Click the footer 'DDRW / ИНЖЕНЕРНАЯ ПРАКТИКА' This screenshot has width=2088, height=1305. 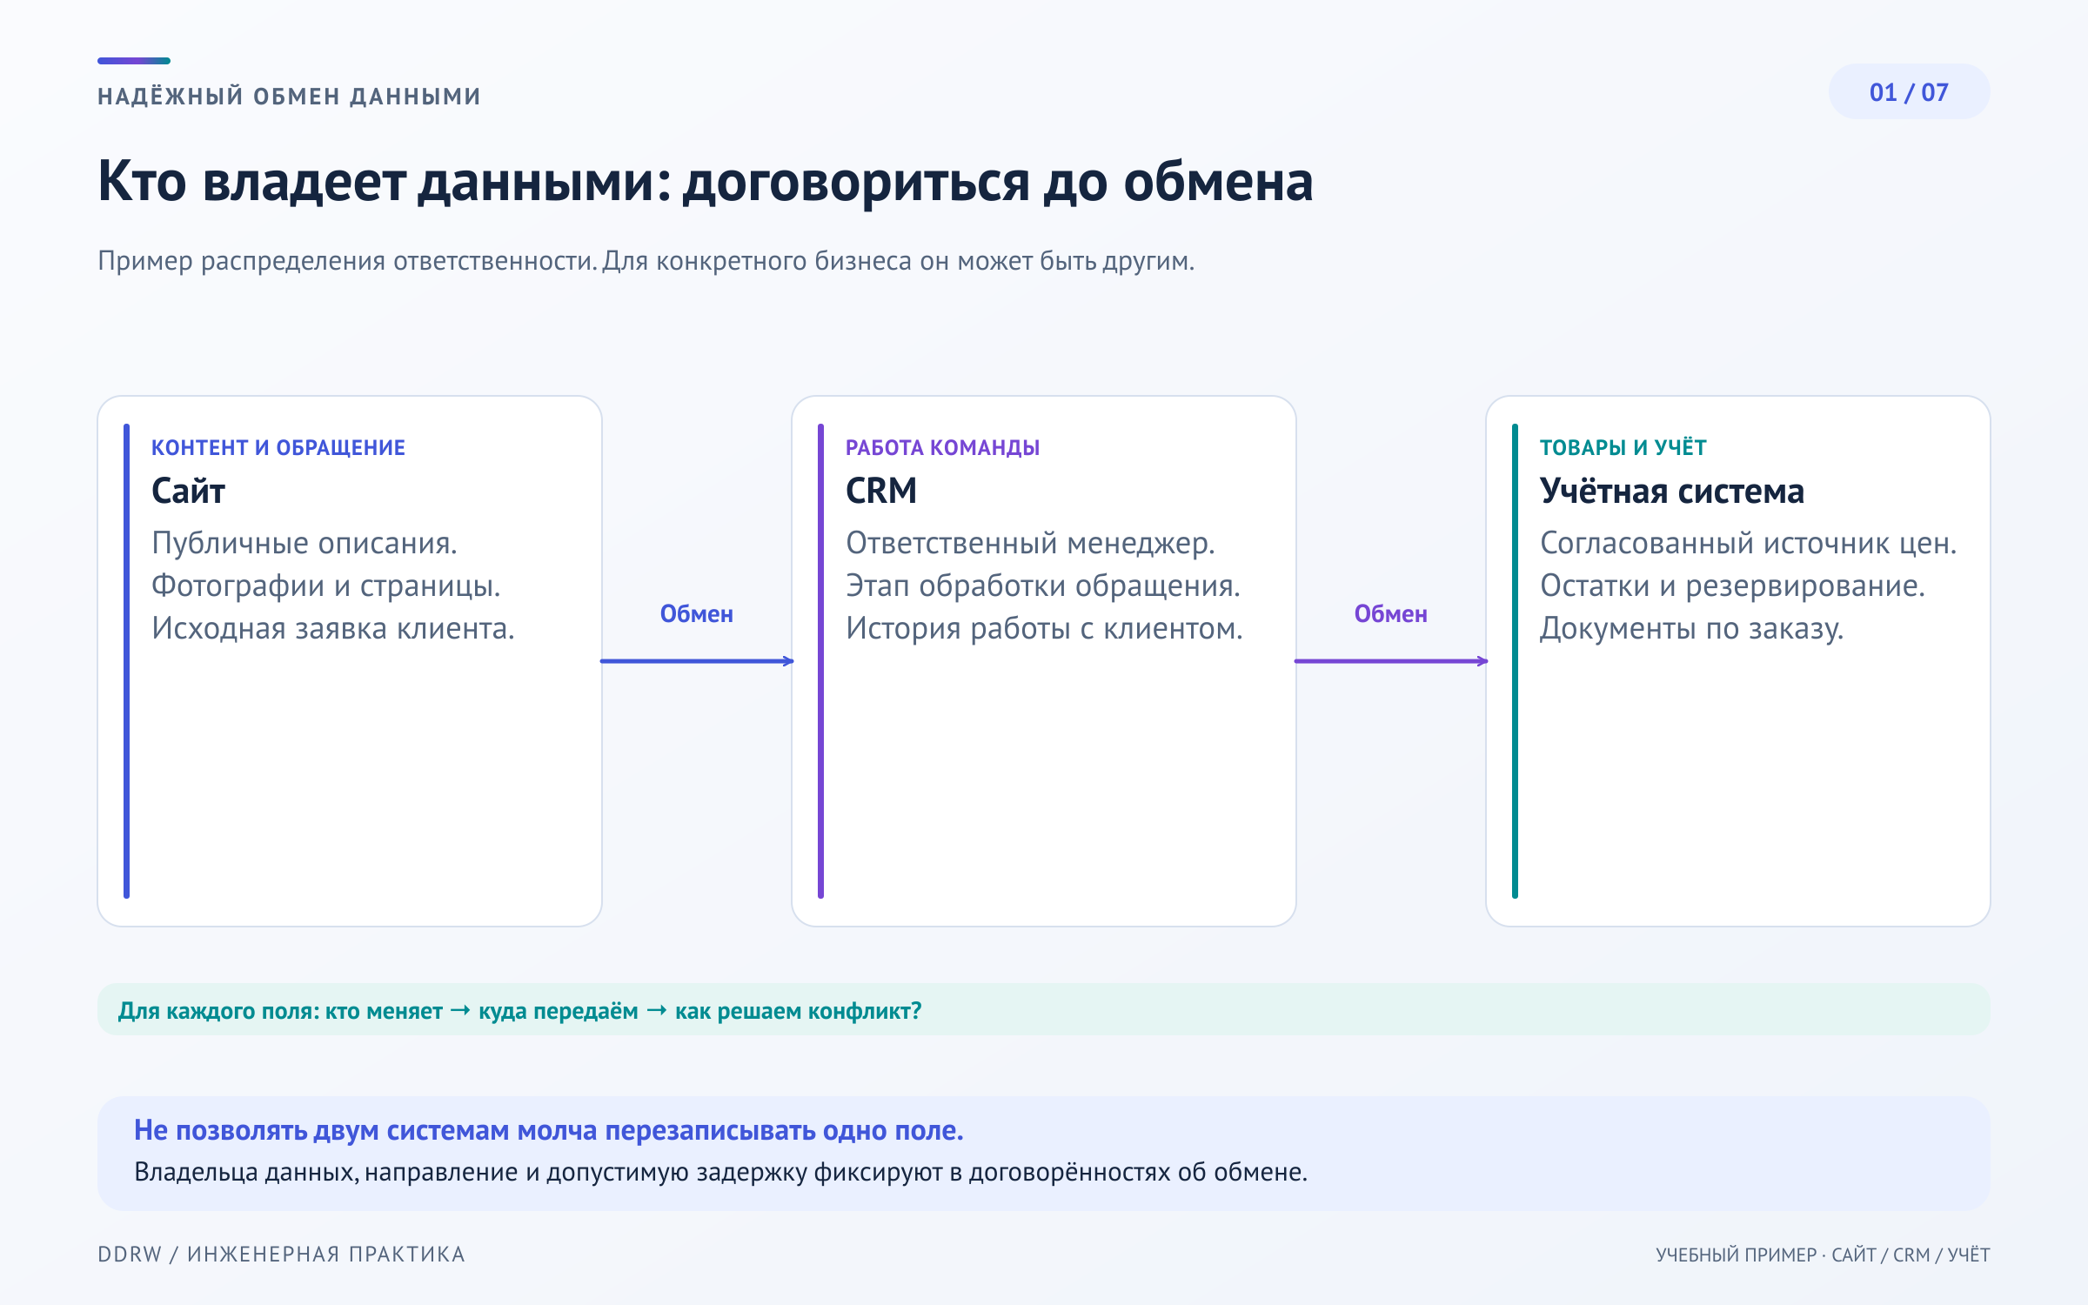(x=281, y=1254)
